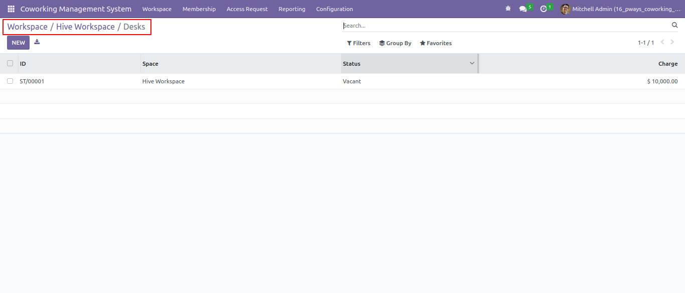Open the Membership menu
Image resolution: width=685 pixels, height=293 pixels.
click(199, 9)
